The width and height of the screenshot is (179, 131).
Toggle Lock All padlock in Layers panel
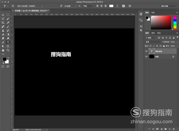pos(164,46)
